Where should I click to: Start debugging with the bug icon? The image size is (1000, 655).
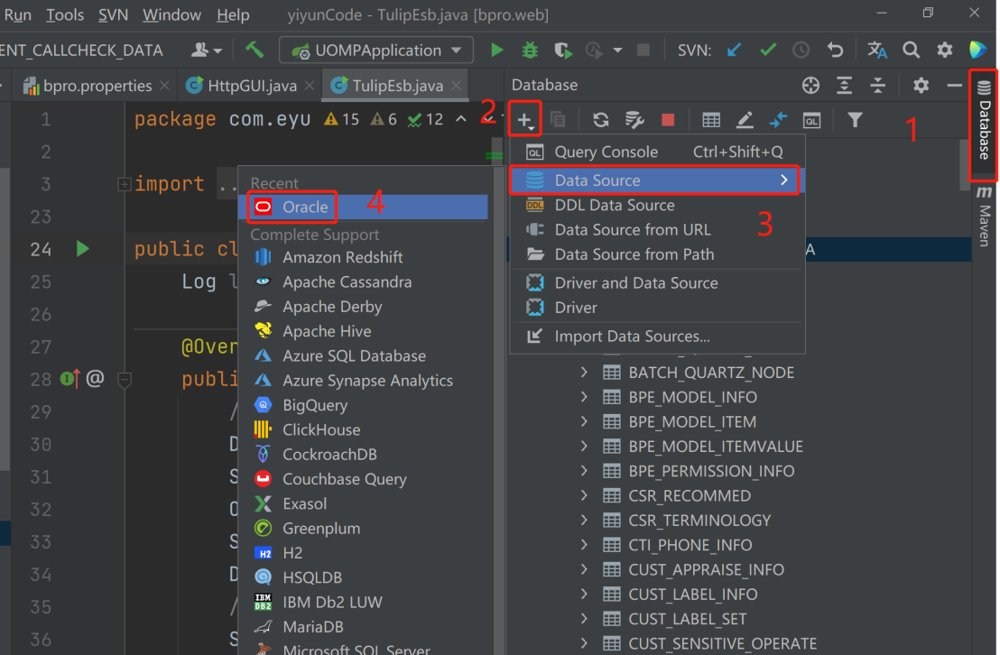[x=530, y=51]
